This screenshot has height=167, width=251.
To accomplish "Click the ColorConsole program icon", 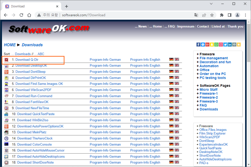I will click(6, 144).
